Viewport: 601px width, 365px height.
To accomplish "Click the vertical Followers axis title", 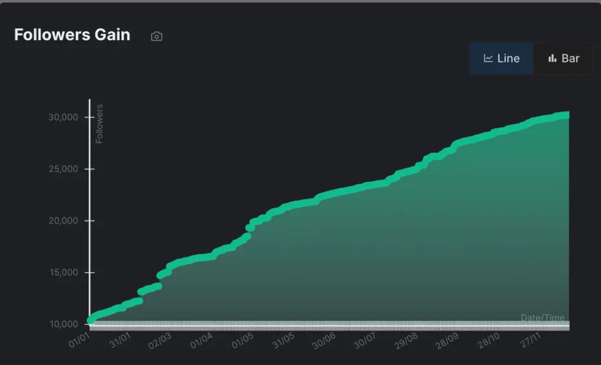I will [100, 124].
